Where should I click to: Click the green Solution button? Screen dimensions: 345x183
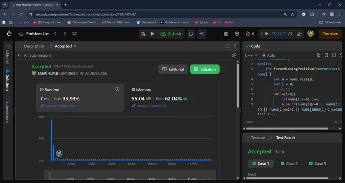click(x=204, y=69)
